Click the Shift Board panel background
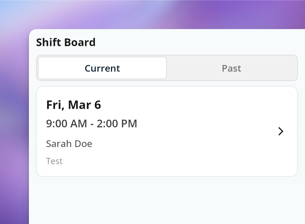The height and width of the screenshot is (224, 305). [166, 199]
